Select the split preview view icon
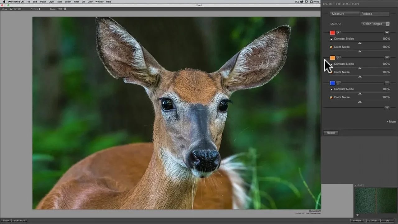Screen dimensions: 398x224 point(15,9)
